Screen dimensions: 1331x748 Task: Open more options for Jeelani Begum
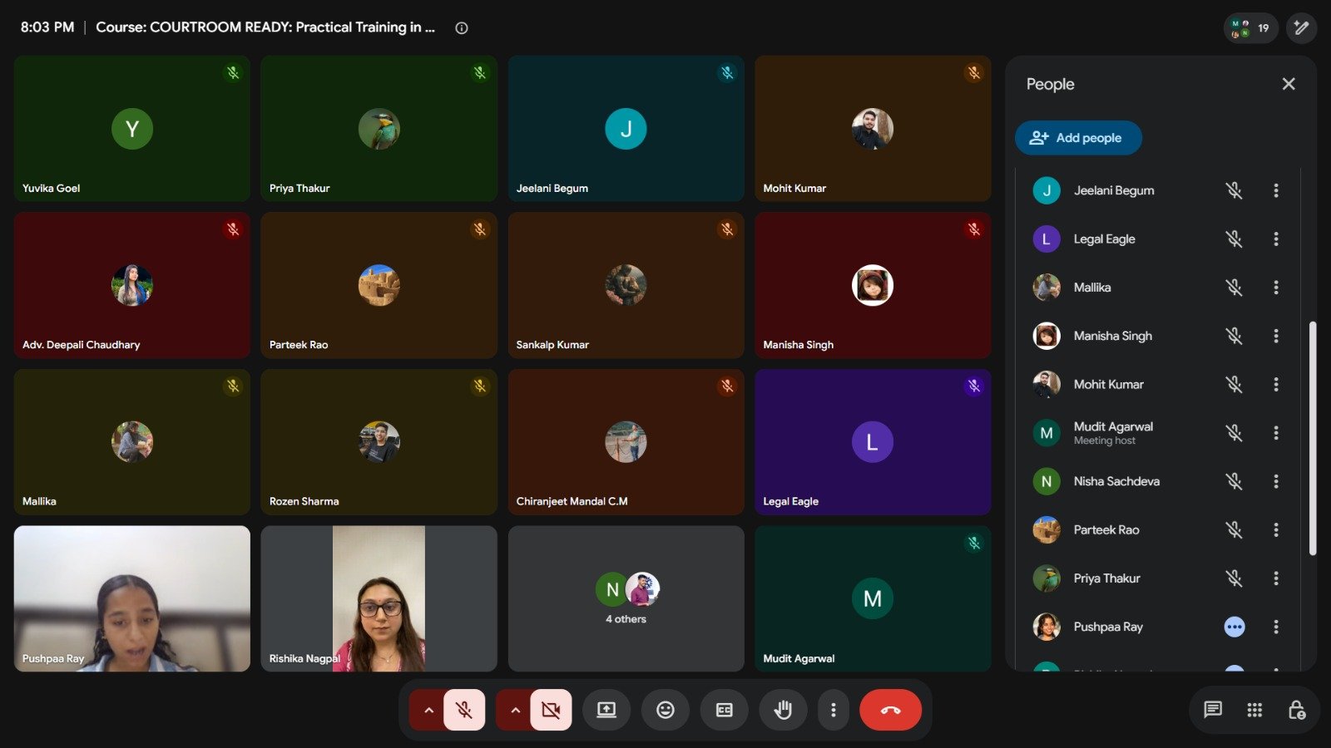pyautogui.click(x=1275, y=190)
